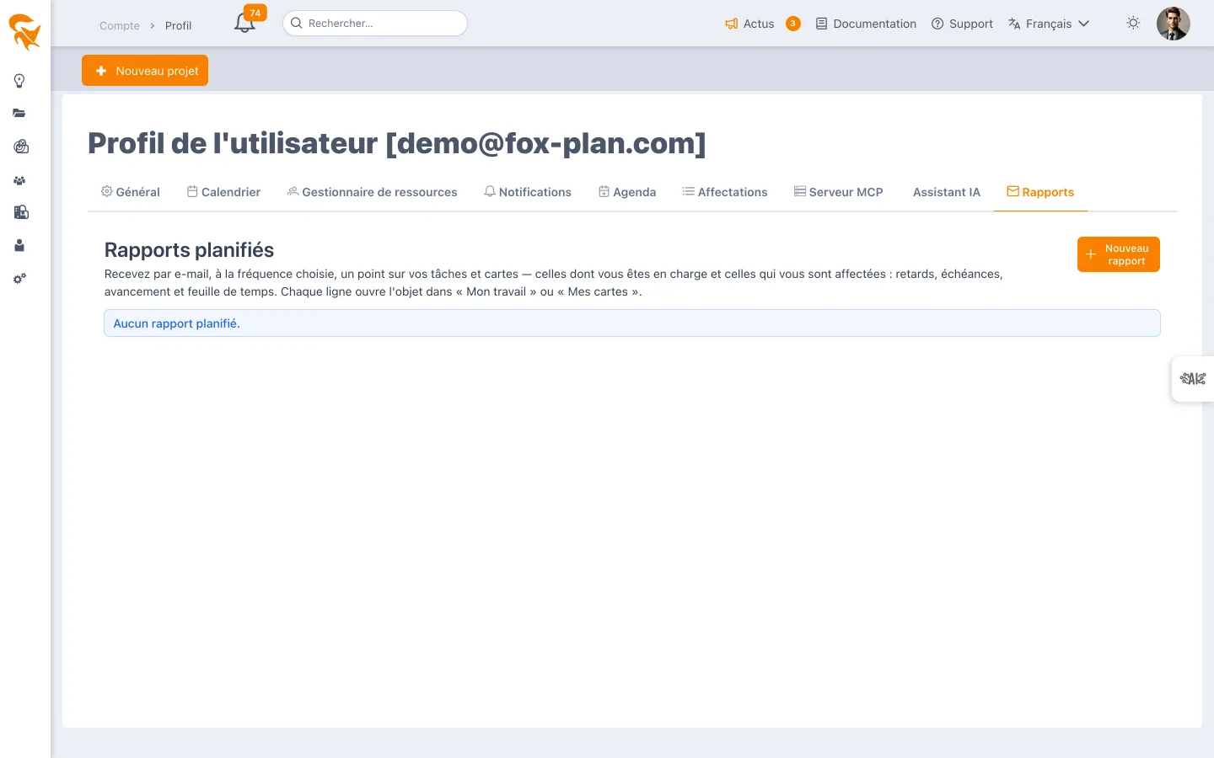
Task: Click the Nouveau projet button
Action: click(145, 71)
